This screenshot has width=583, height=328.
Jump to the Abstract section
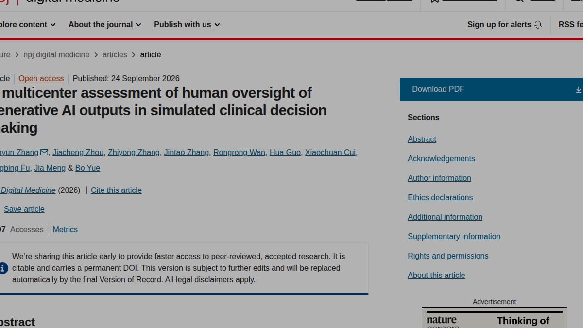tap(422, 139)
